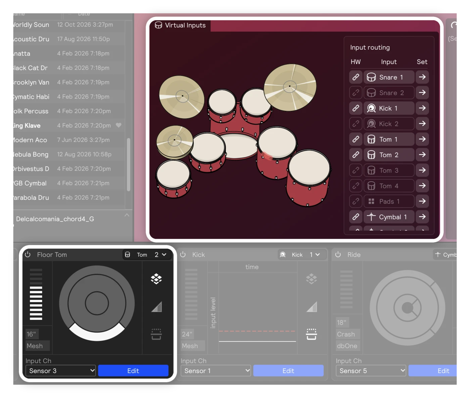Screen dimensions: 470x398
Task: Click the Kick stacked layers icon
Action: [x=312, y=279]
